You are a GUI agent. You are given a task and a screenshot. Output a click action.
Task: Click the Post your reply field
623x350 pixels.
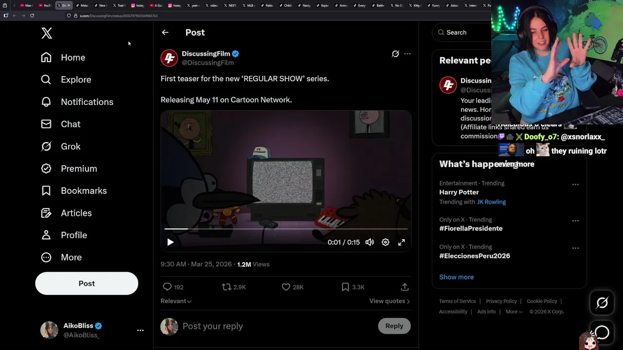point(277,326)
